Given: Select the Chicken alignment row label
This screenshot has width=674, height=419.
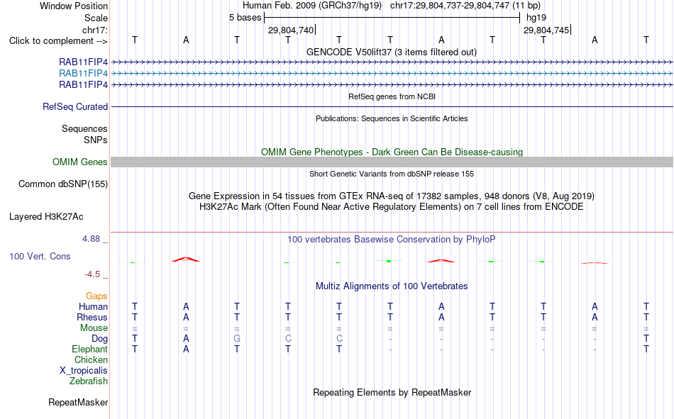Looking at the screenshot, I should [x=91, y=359].
